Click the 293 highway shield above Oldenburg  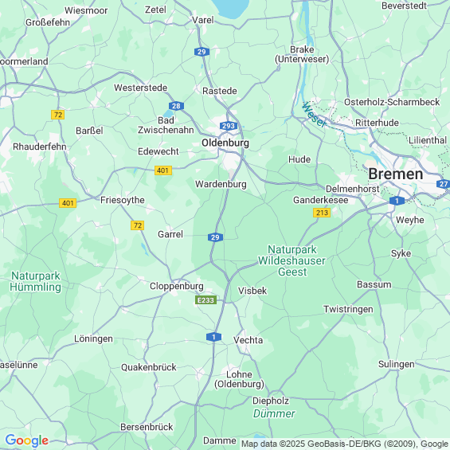pyautogui.click(x=229, y=126)
